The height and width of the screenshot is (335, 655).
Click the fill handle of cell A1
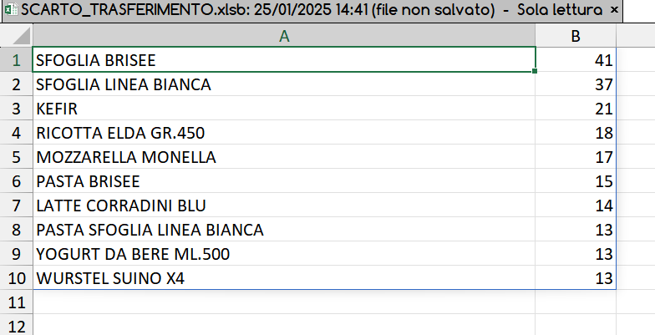pyautogui.click(x=535, y=72)
